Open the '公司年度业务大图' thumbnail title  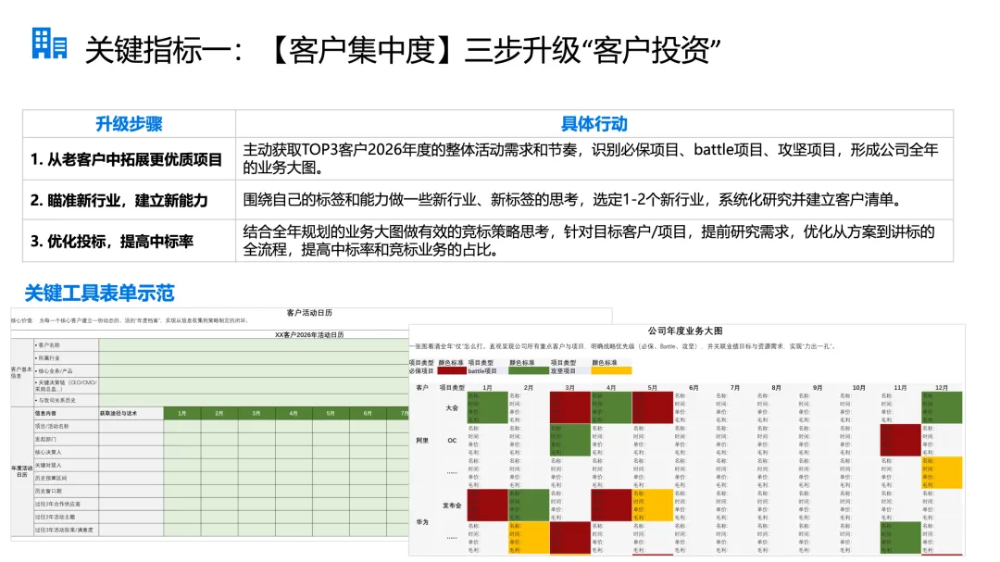pos(685,331)
